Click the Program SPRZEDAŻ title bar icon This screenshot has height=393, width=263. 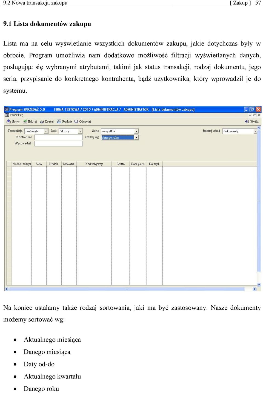pyautogui.click(x=7, y=109)
